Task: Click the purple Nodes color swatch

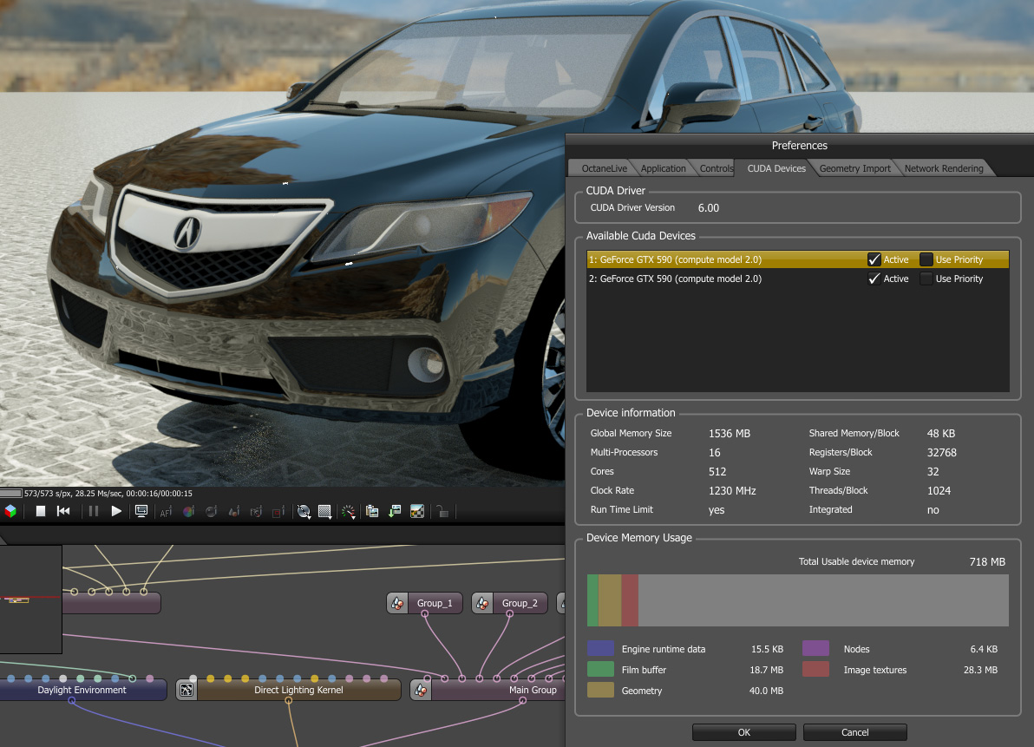Action: [x=815, y=649]
